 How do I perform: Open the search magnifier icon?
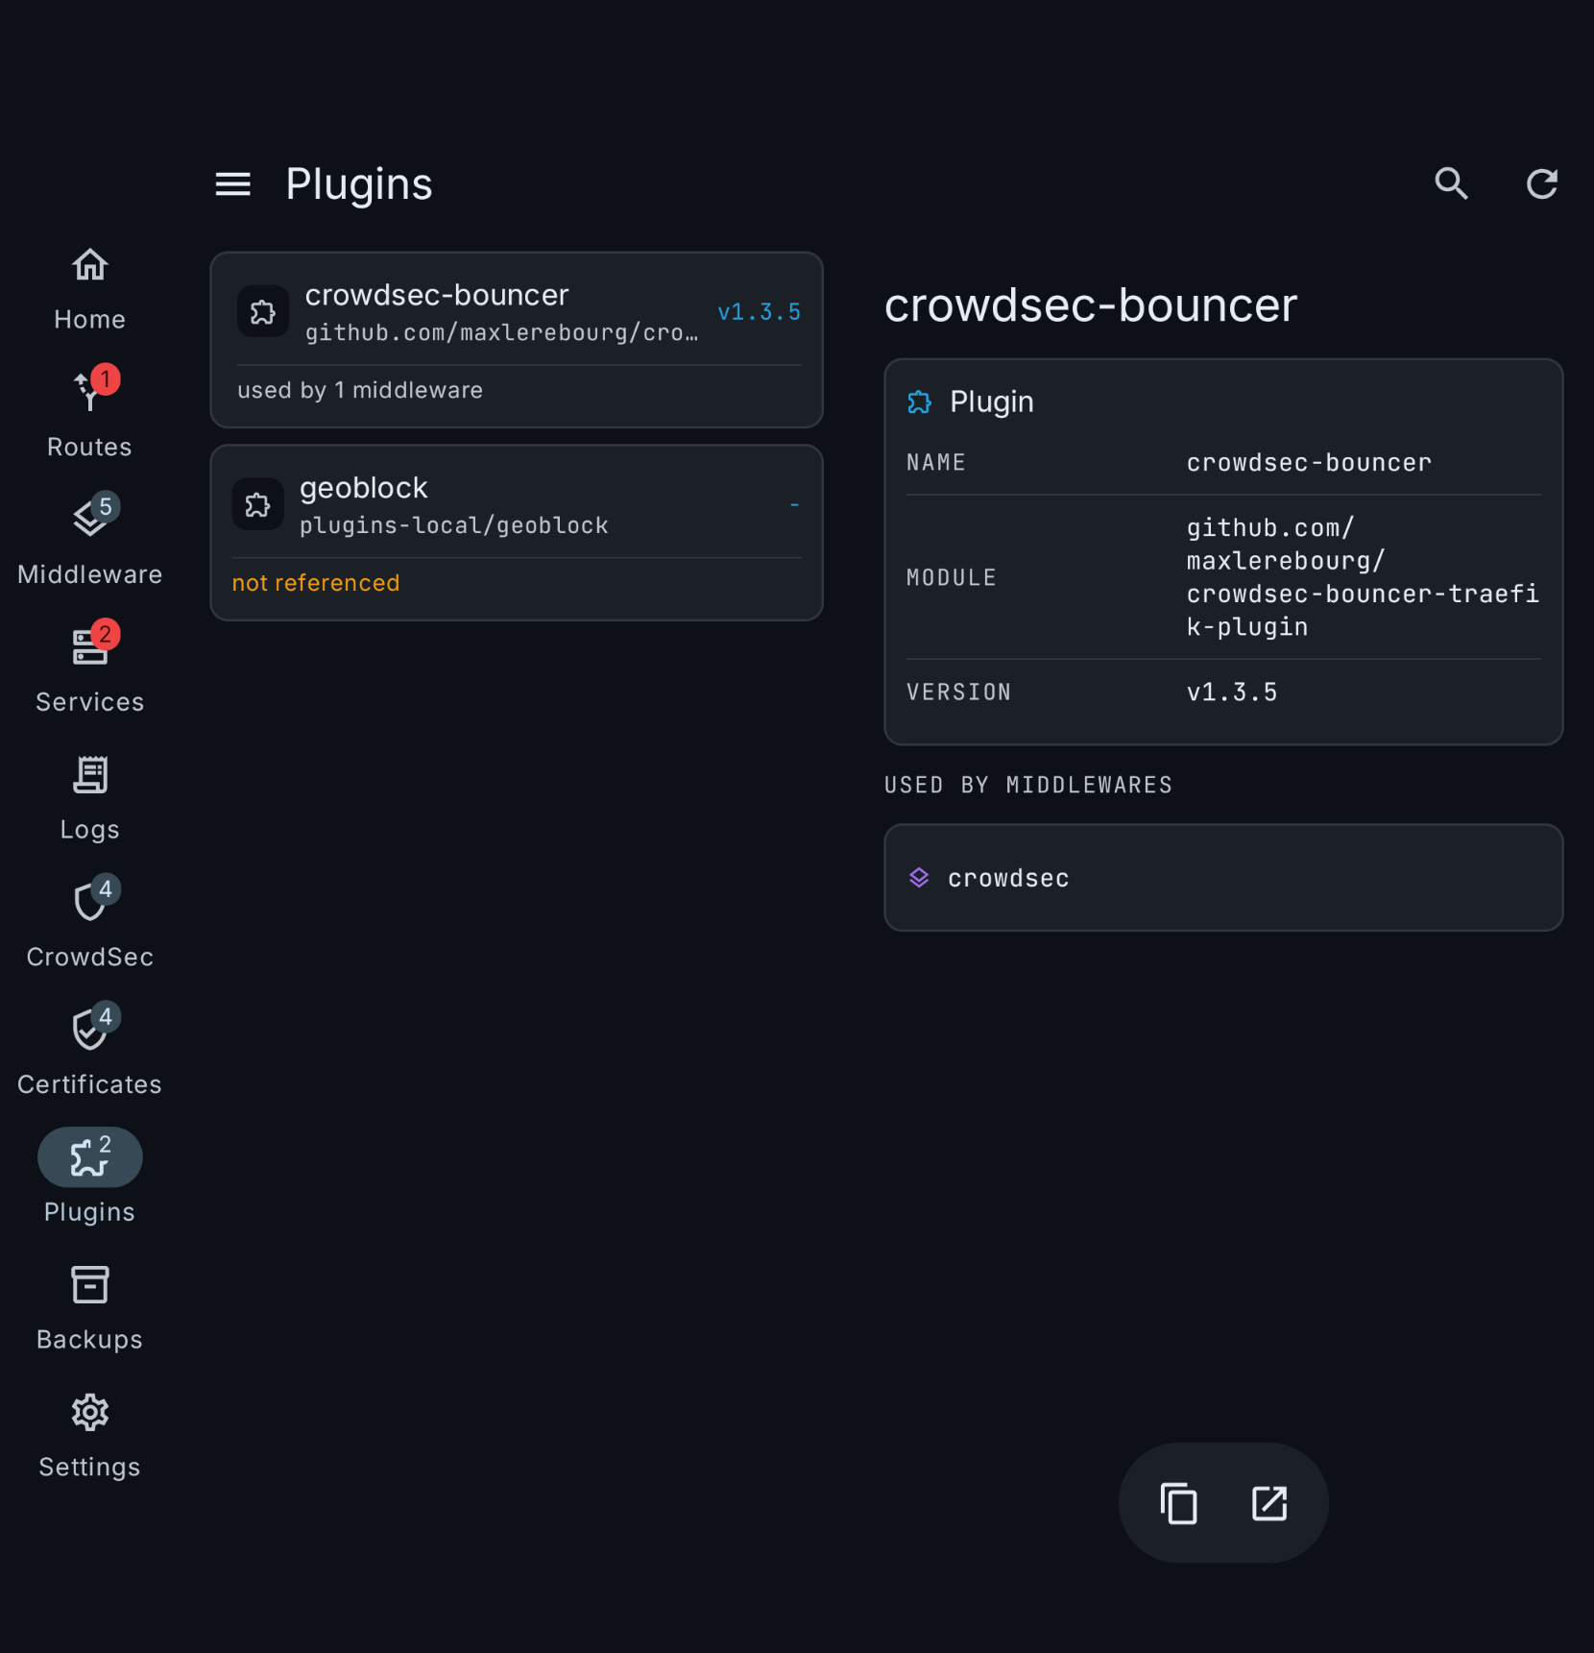point(1451,183)
